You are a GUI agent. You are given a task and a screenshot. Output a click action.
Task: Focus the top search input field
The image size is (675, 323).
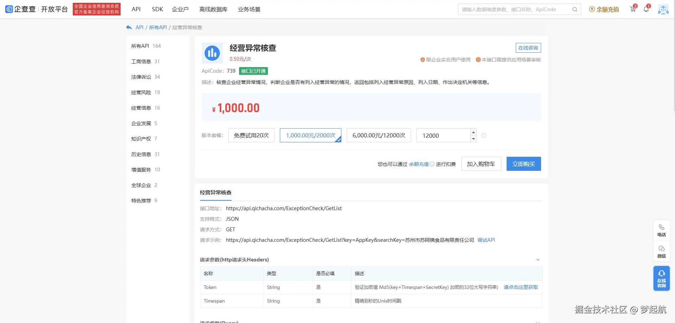(x=515, y=9)
